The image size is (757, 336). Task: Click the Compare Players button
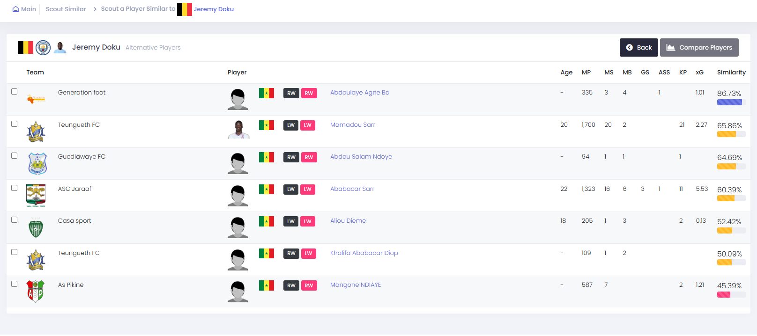coord(699,47)
